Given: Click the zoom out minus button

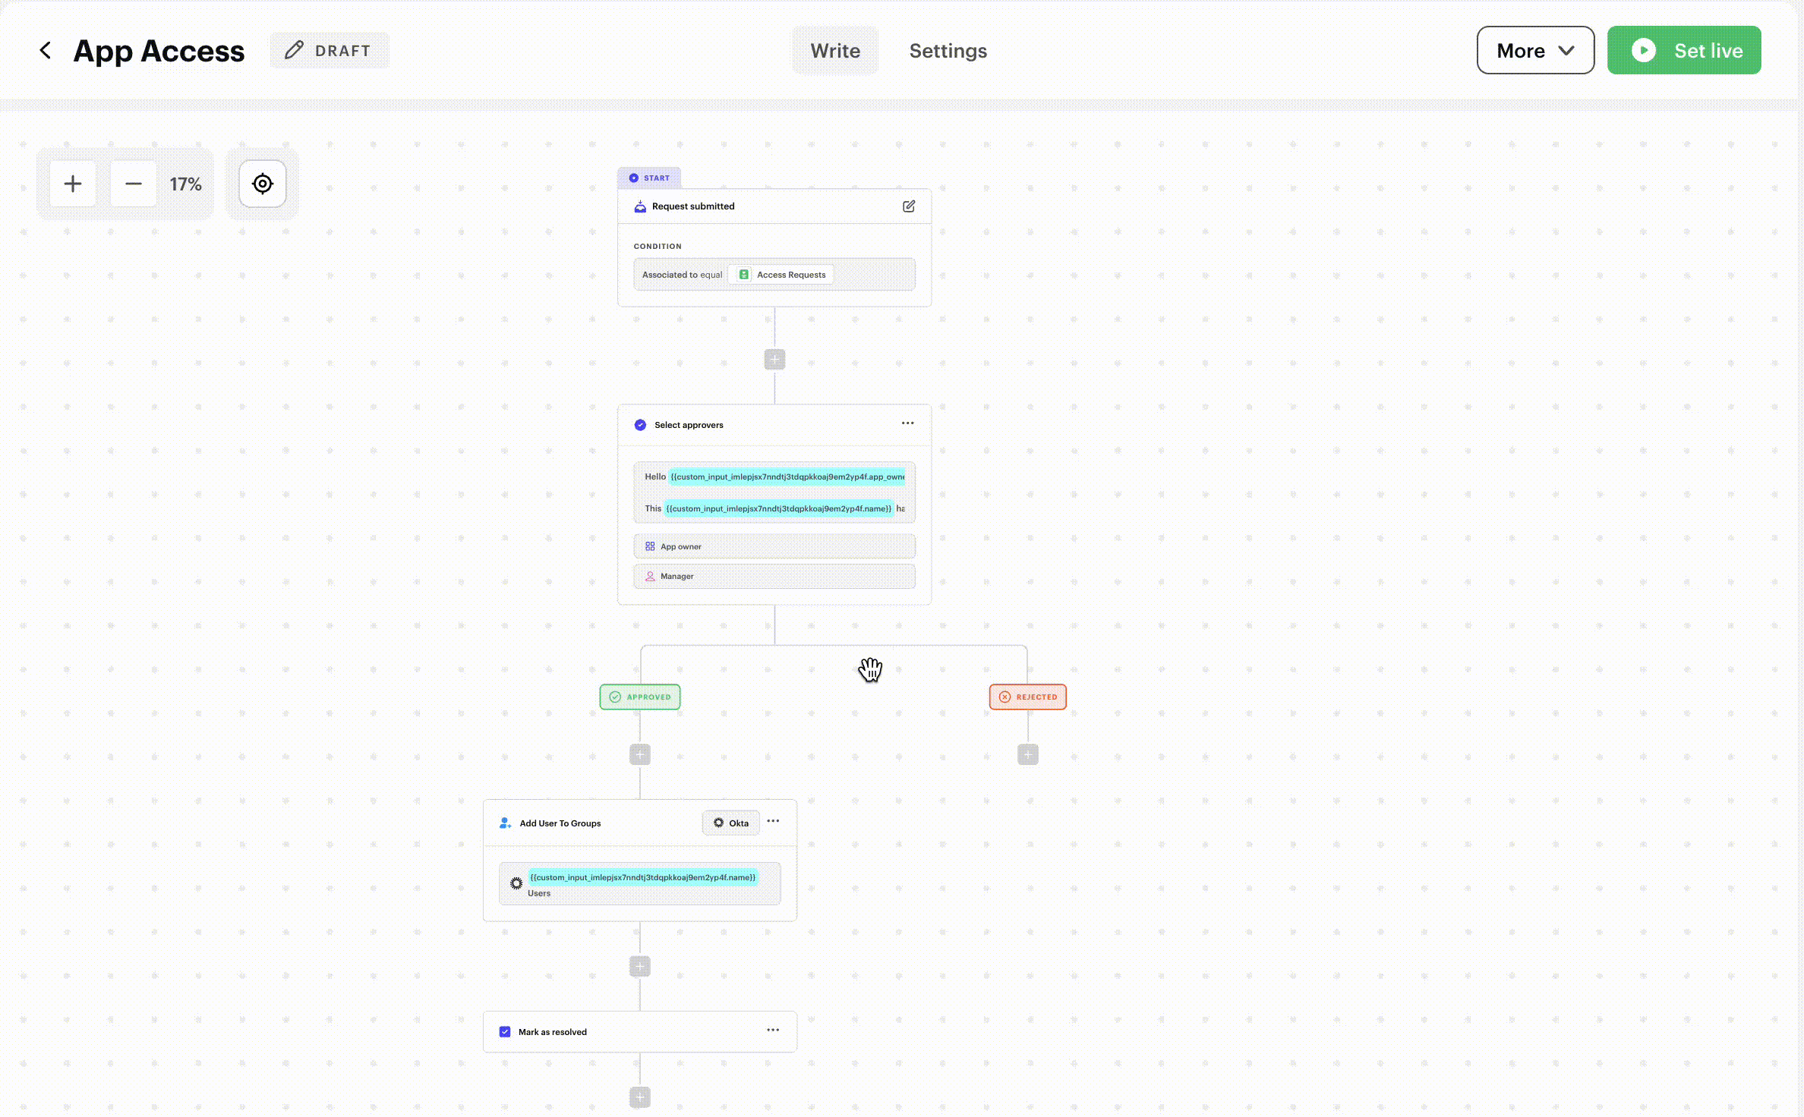Looking at the screenshot, I should coord(133,184).
